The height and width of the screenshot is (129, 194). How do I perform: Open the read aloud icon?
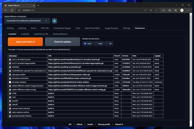coord(145,10)
